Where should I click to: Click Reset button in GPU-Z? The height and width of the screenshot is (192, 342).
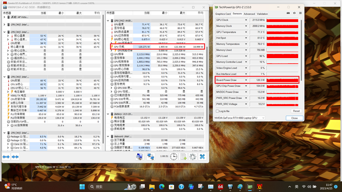click(x=296, y=111)
